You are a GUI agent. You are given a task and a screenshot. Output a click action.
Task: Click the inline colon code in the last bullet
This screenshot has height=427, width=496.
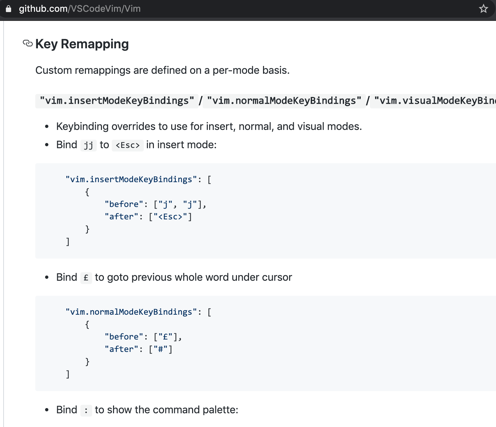coord(86,410)
